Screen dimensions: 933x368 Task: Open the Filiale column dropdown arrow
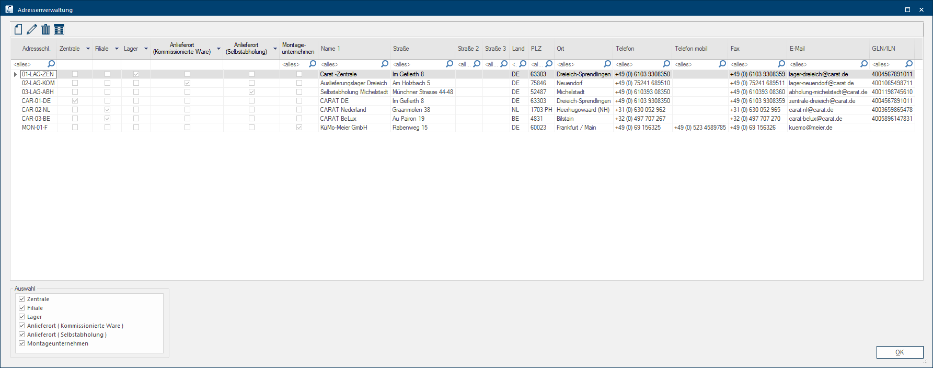point(117,49)
